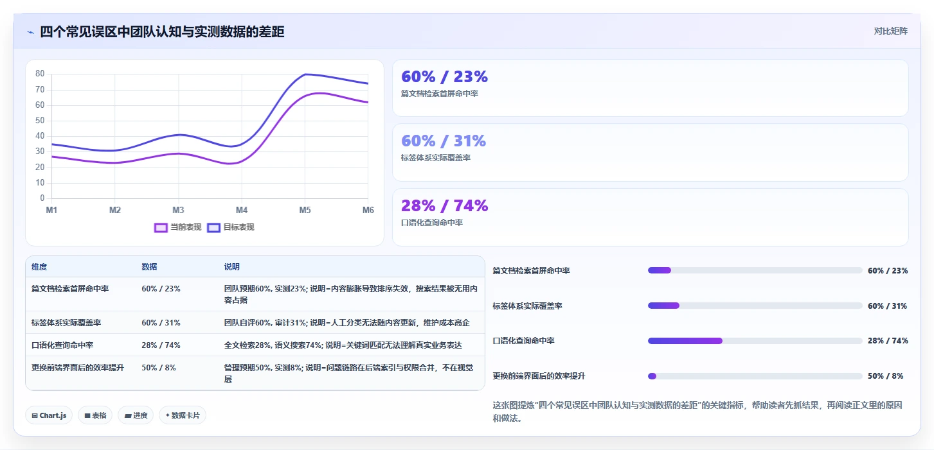
Task: Click the lightning icon beside the title
Action: pyautogui.click(x=30, y=32)
